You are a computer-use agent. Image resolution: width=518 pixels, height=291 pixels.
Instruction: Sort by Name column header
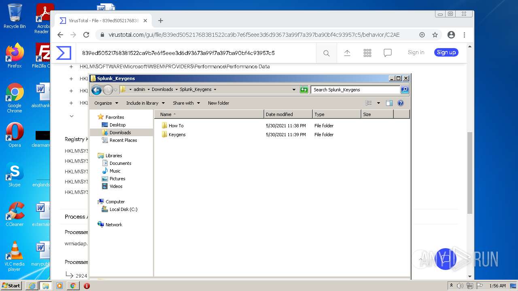(209, 114)
